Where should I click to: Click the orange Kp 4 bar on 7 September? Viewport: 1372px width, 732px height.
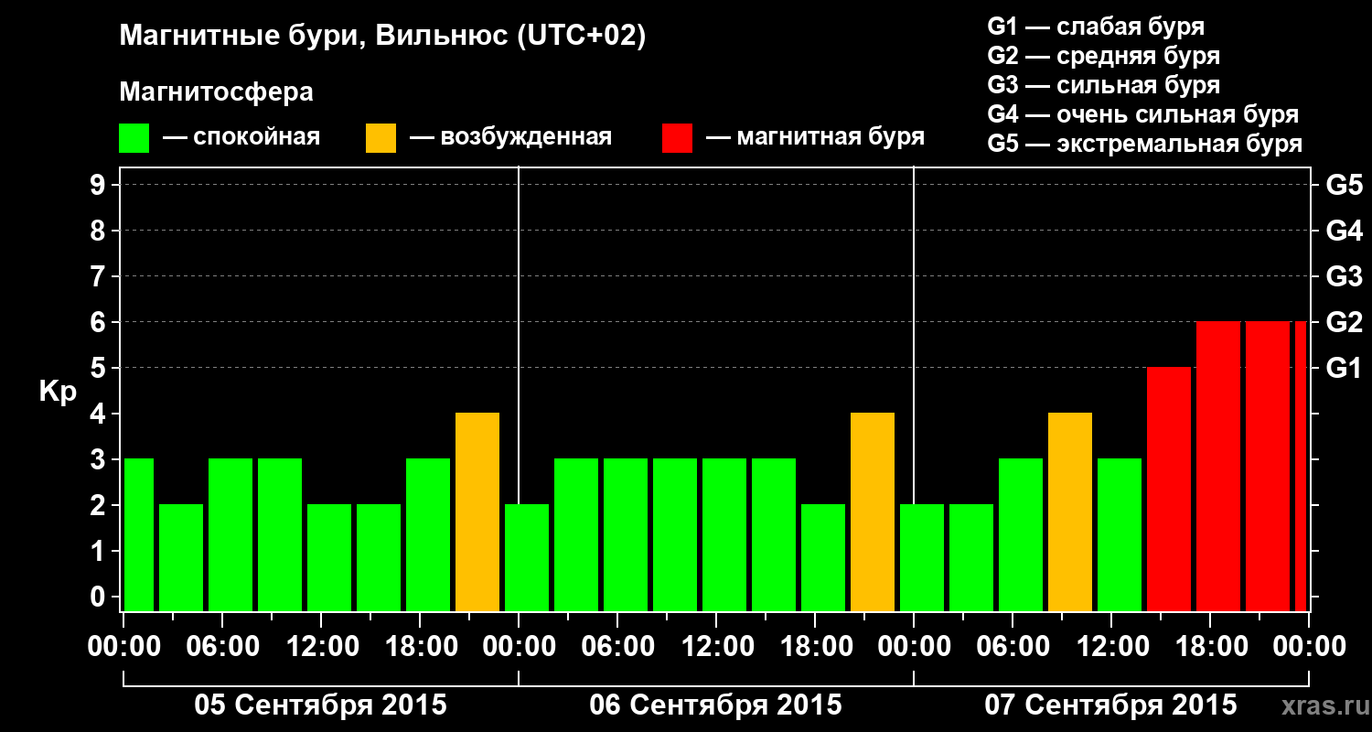pyautogui.click(x=1070, y=512)
